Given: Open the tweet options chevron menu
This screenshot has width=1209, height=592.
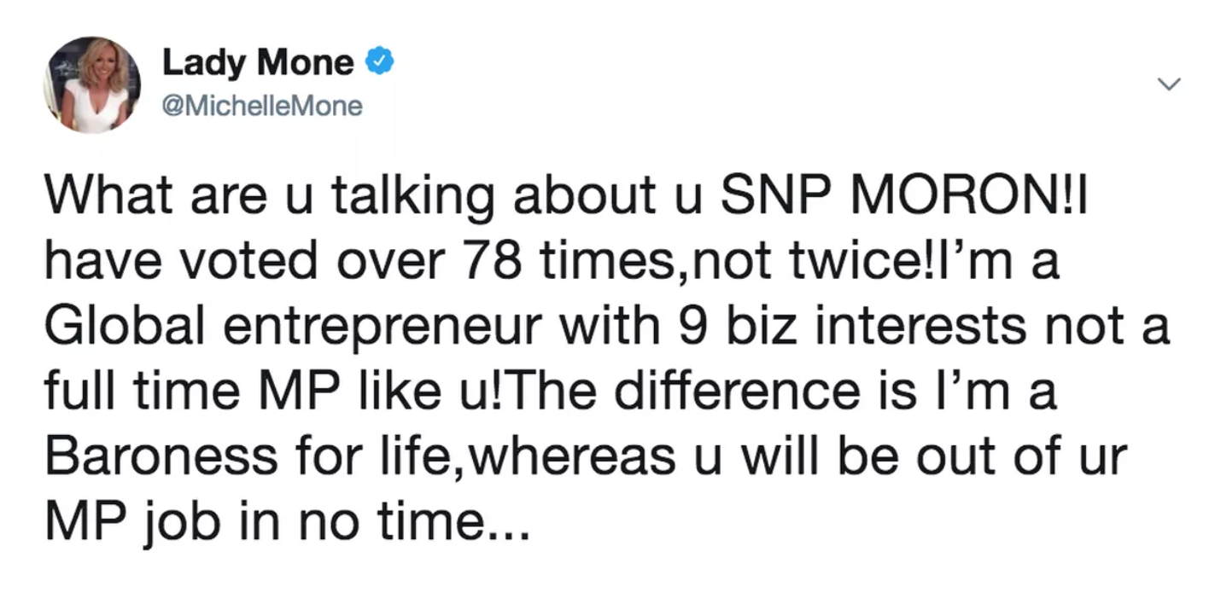Looking at the screenshot, I should (1167, 84).
